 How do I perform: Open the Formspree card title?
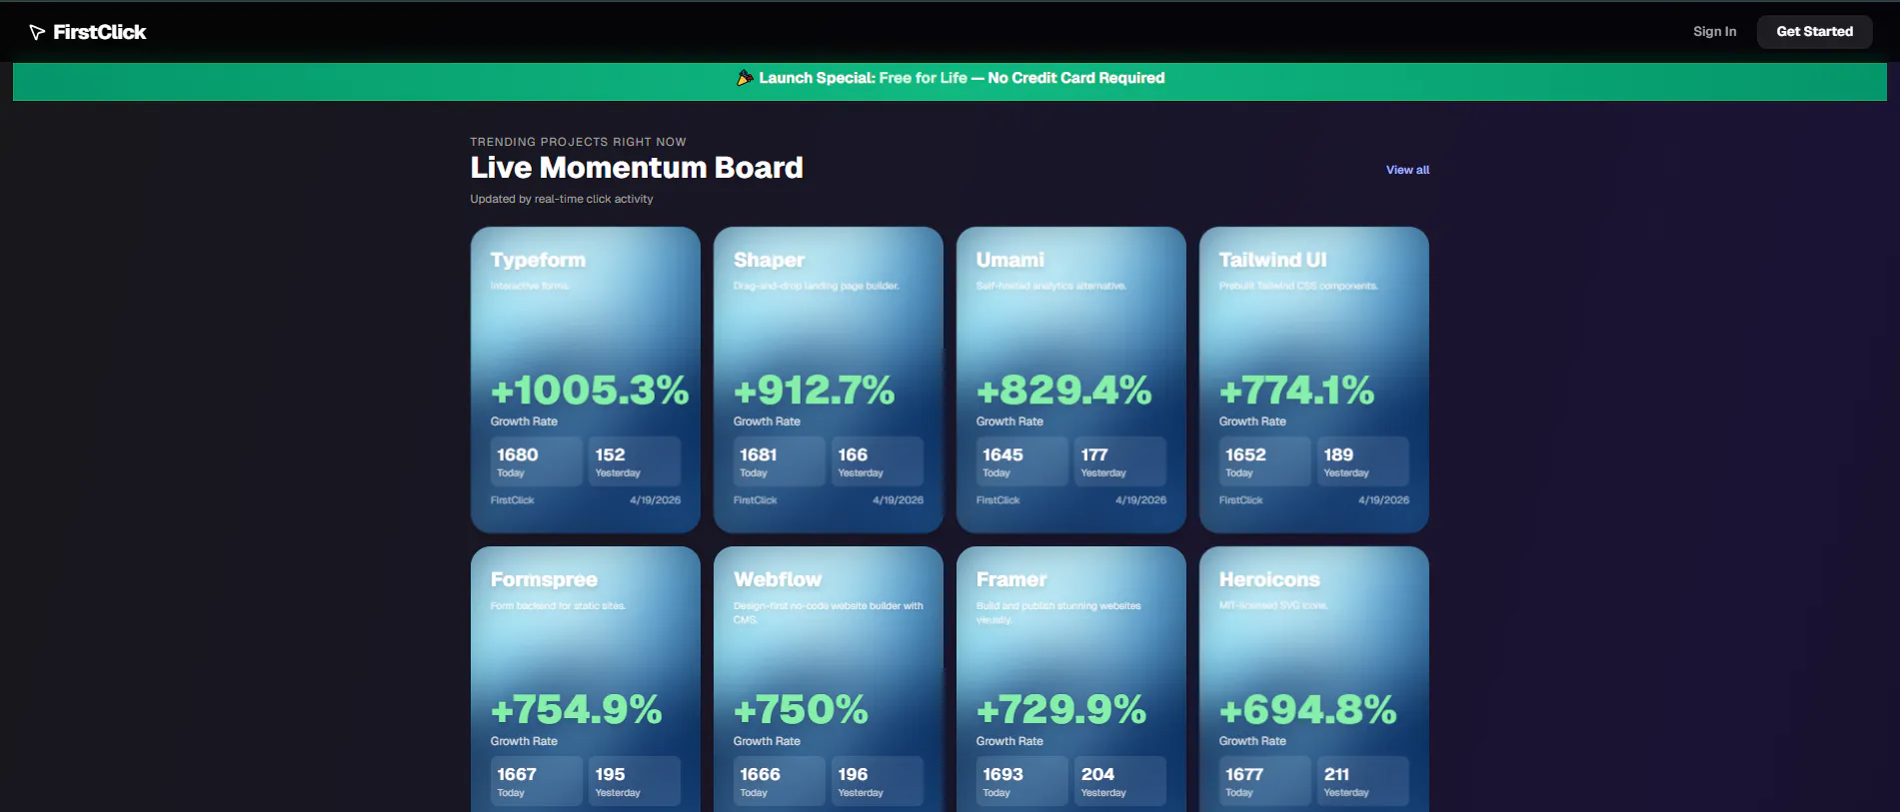[544, 579]
